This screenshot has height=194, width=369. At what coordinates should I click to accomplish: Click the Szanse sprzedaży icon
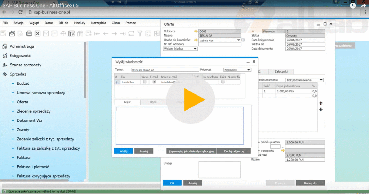coord(5,65)
